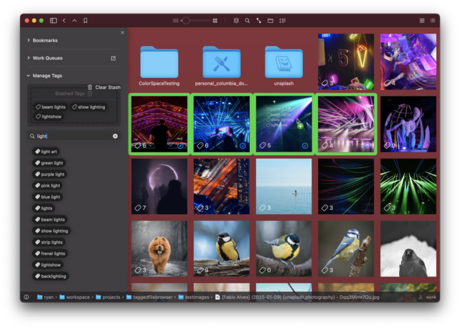Image resolution: width=460 pixels, height=329 pixels.
Task: Click tag count 0 on great tit branch image
Action: 265,270
